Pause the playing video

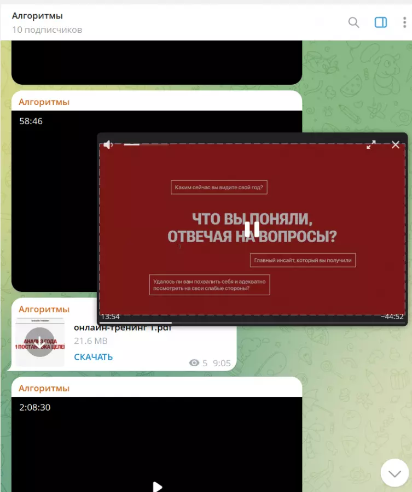(x=252, y=229)
